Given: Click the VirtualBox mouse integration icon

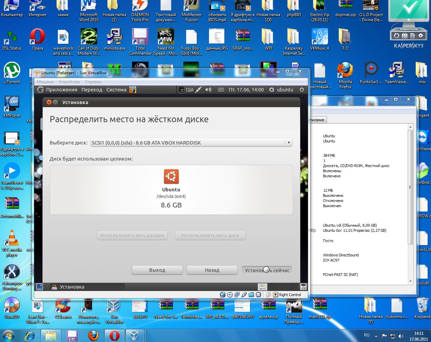Looking at the screenshot, I should tap(269, 295).
